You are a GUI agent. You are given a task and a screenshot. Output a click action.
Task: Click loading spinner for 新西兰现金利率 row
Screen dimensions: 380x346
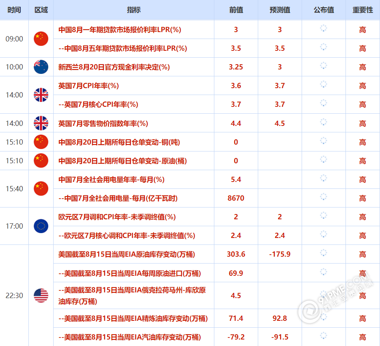tap(324, 65)
